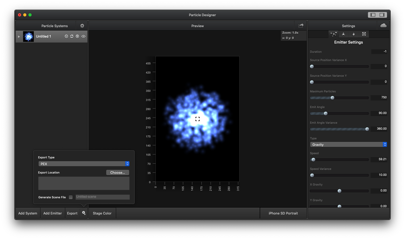Click the emitter position marker in the preview
The width and height of the screenshot is (405, 239).
pos(198,119)
